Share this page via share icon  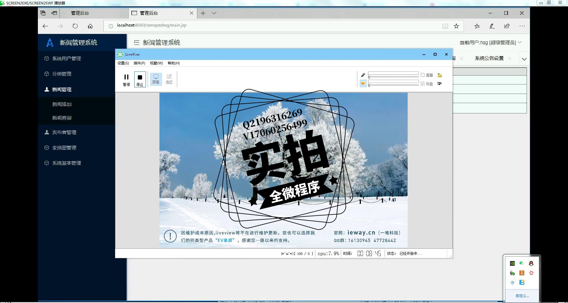click(507, 26)
